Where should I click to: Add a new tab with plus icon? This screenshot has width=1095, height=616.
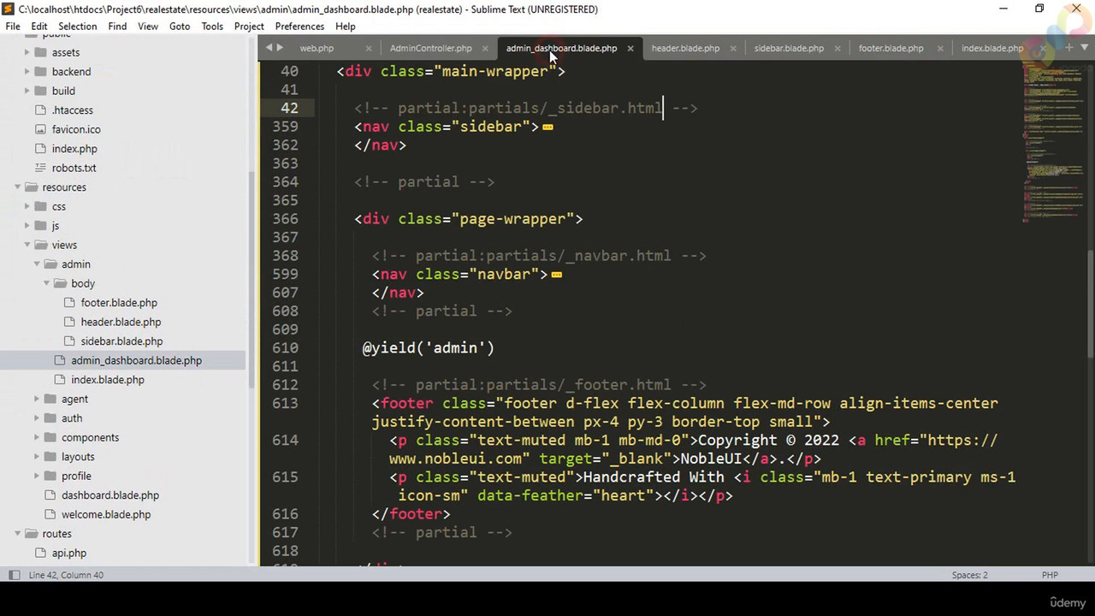click(x=1068, y=48)
